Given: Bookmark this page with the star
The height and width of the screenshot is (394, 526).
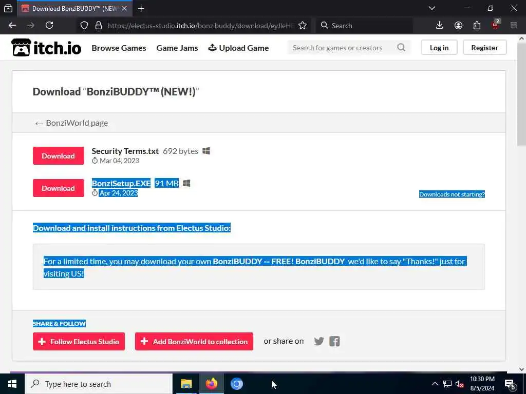Looking at the screenshot, I should coord(302,26).
